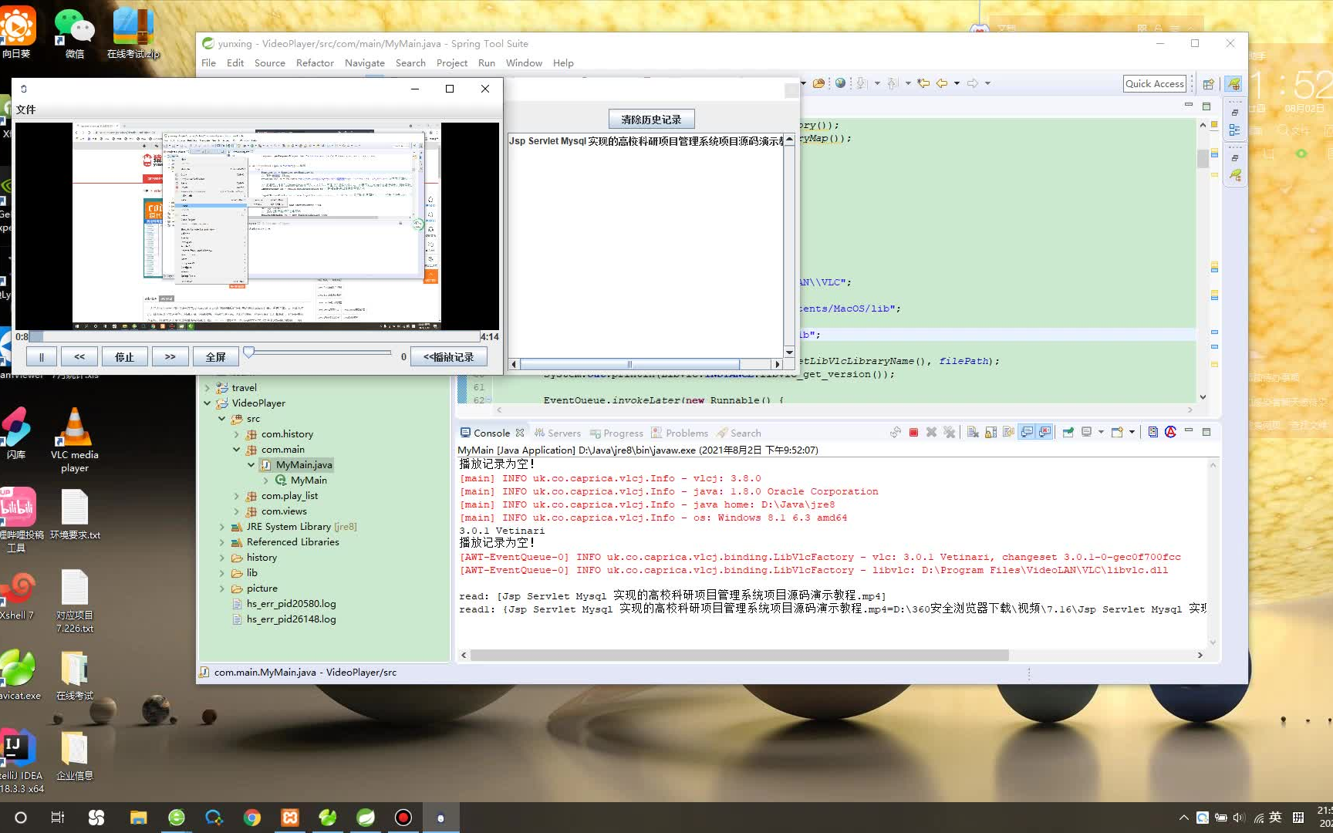Open the Run menu
Viewport: 1333px width, 833px height.
(x=487, y=62)
